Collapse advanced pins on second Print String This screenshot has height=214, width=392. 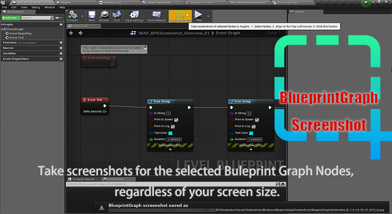point(251,149)
